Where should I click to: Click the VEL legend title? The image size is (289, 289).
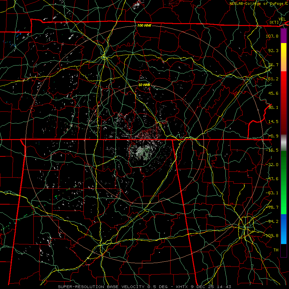point(282,19)
